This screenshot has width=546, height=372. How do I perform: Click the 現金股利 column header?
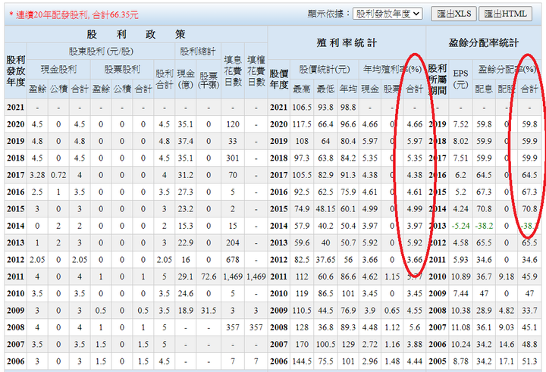58,69
